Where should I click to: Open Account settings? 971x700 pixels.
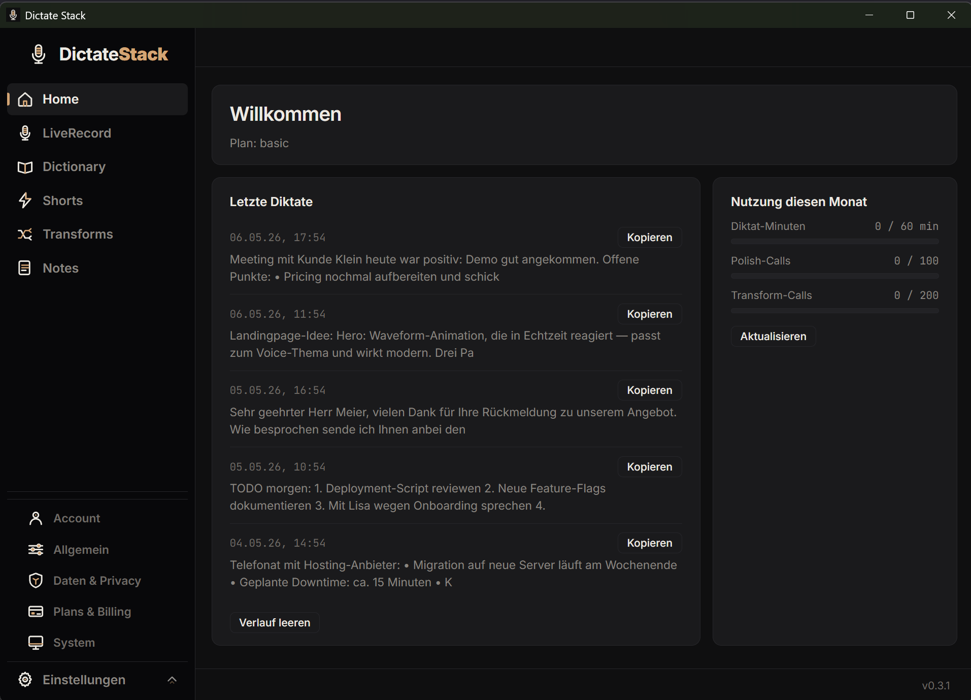pyautogui.click(x=97, y=518)
